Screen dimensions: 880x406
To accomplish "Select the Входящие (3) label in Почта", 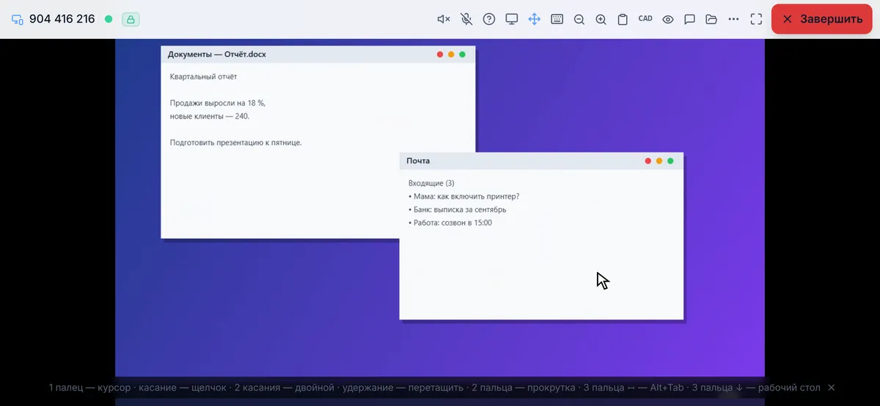I will coord(431,183).
